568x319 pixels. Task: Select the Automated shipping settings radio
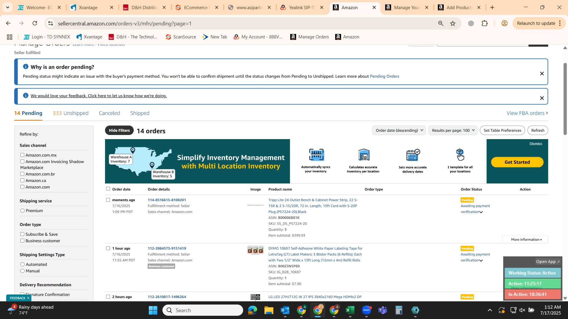22,264
